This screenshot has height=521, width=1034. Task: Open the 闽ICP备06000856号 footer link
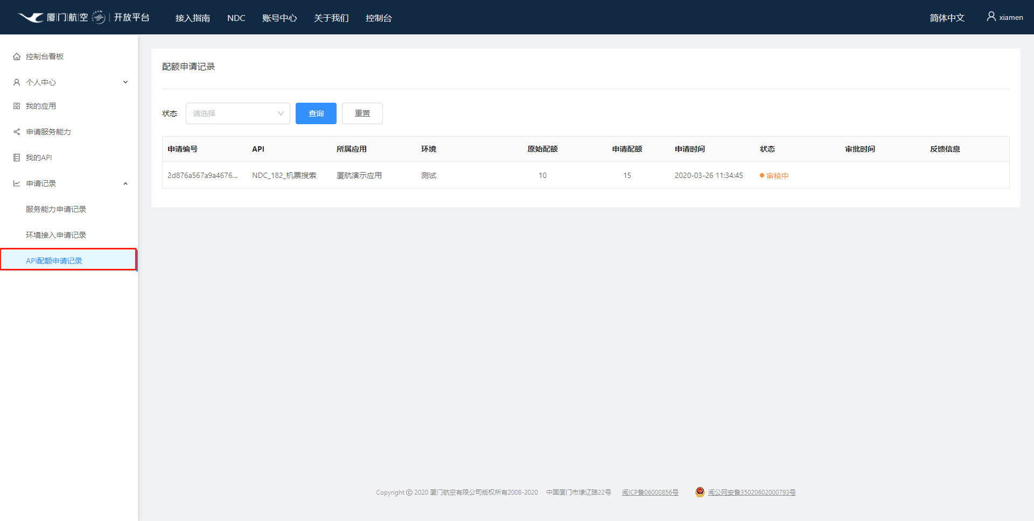650,493
